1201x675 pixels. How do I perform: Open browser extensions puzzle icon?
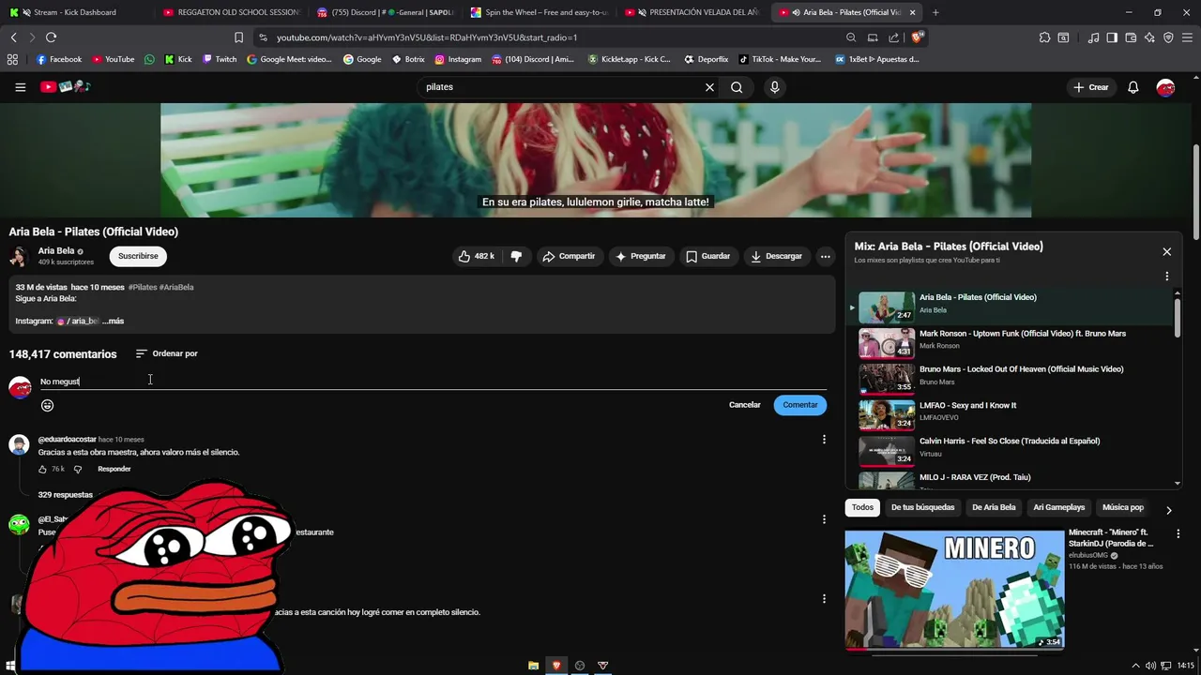tap(1044, 37)
